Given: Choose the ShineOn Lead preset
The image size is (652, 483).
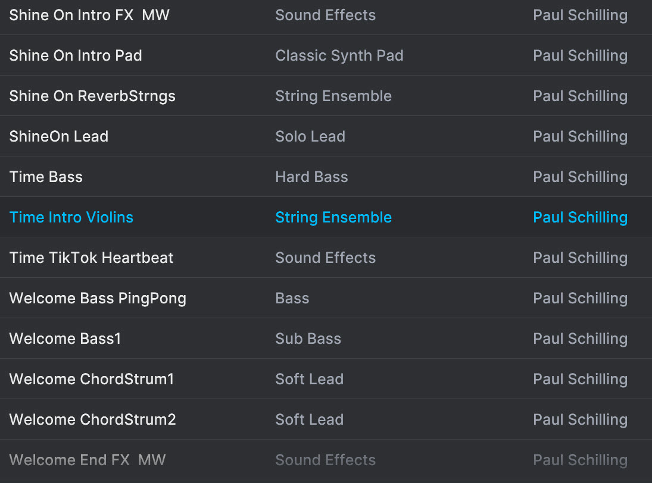Looking at the screenshot, I should tap(326, 136).
